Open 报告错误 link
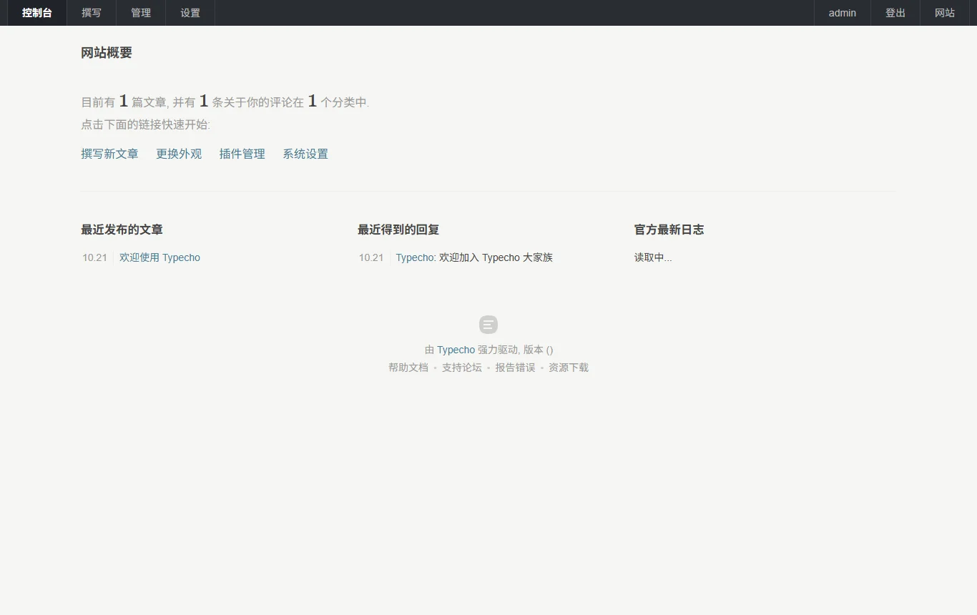This screenshot has height=615, width=977. 515,368
